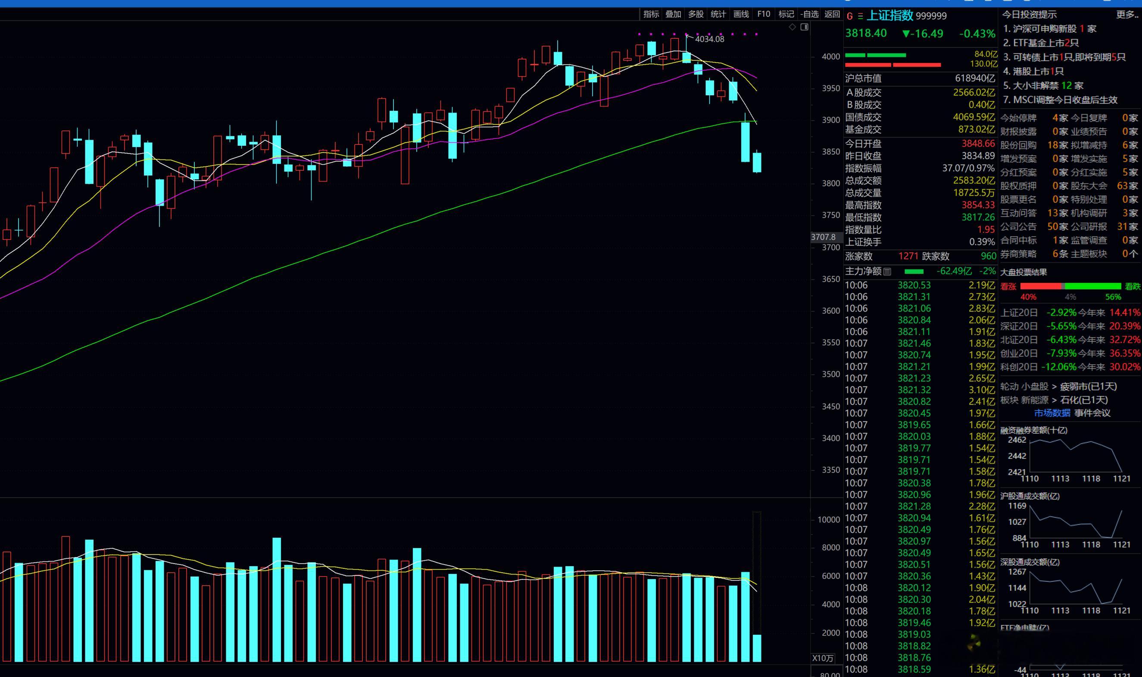Switch to the 事件会议 tab
The image size is (1142, 677).
click(1092, 414)
